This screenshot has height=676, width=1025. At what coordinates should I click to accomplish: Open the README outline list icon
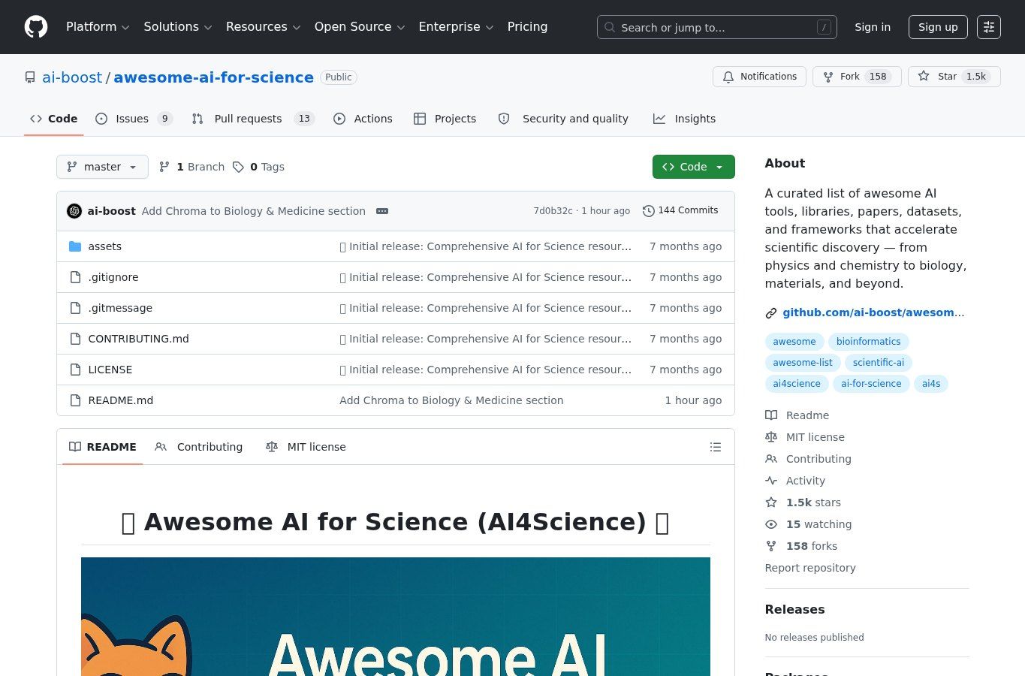(716, 447)
